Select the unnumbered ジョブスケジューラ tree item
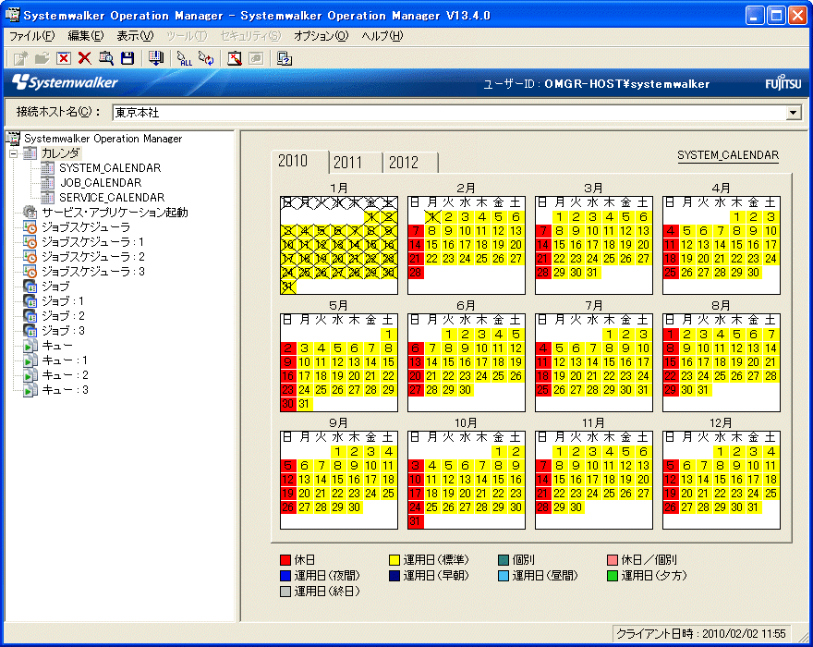Image resolution: width=813 pixels, height=647 pixels. 86,227
